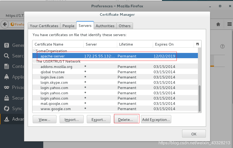Open Sync preferences sidebar icon

7,108
